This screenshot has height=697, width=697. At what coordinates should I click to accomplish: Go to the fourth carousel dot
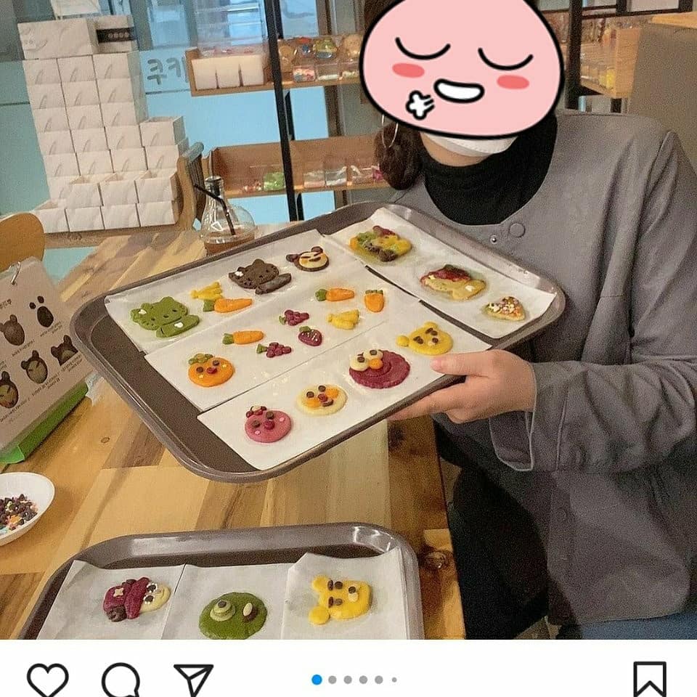(x=364, y=680)
